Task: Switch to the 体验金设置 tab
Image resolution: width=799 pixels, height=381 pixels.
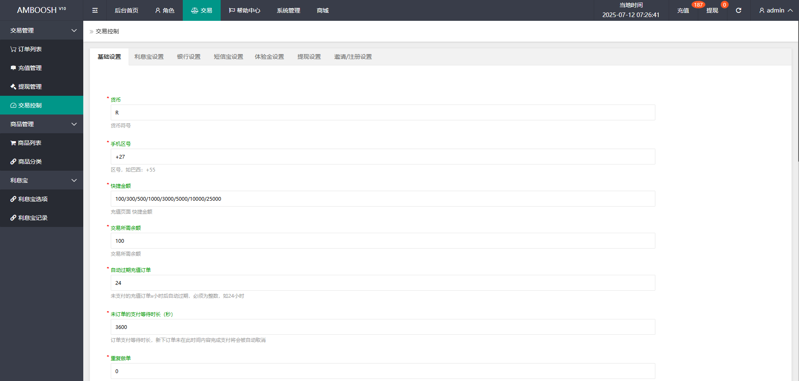Action: pyautogui.click(x=269, y=57)
